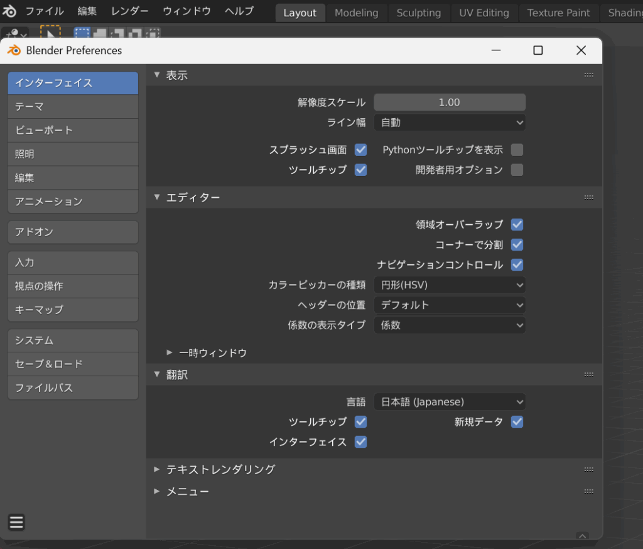Click the drag grip icon on メニュー panel
This screenshot has height=549, width=643.
point(588,491)
